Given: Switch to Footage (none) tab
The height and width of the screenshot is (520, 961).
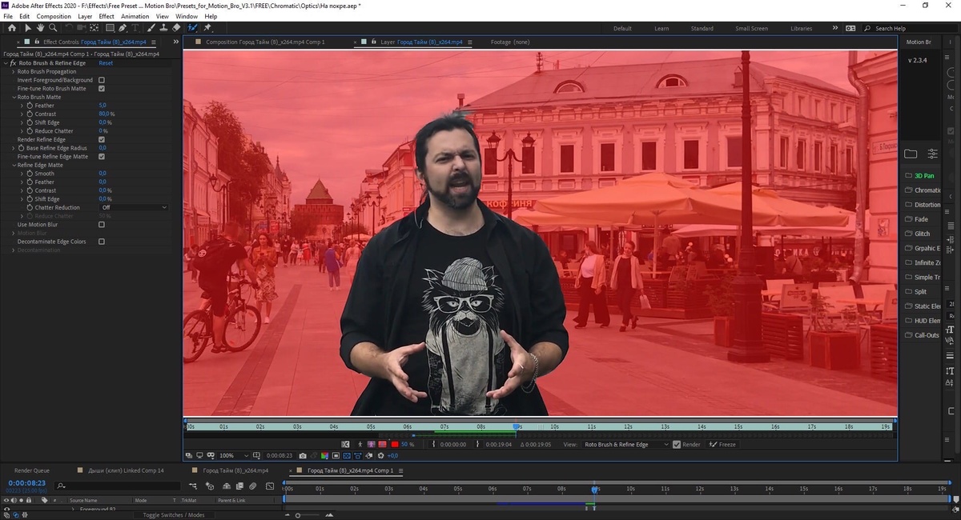Looking at the screenshot, I should coord(510,42).
